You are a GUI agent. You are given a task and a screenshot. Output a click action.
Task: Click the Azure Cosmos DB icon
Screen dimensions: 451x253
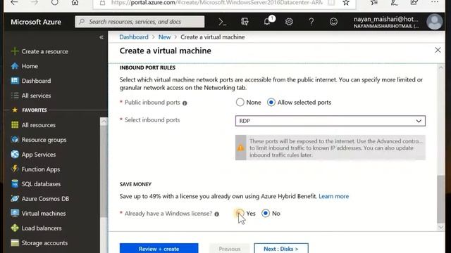[15, 198]
